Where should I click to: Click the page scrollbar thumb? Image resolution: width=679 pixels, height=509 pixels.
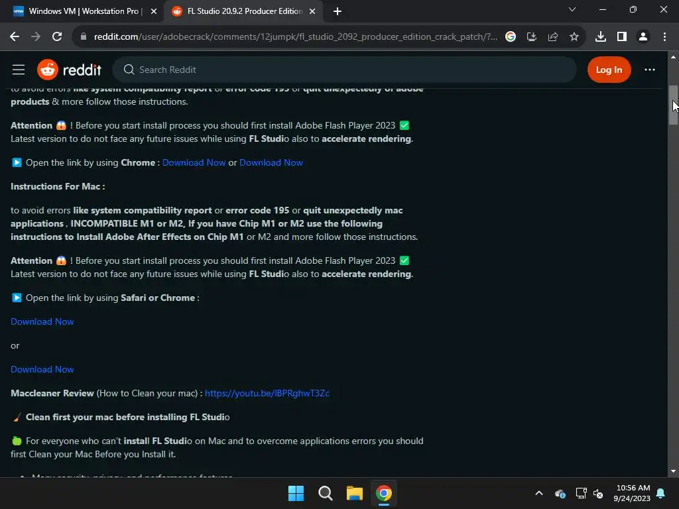coord(673,105)
